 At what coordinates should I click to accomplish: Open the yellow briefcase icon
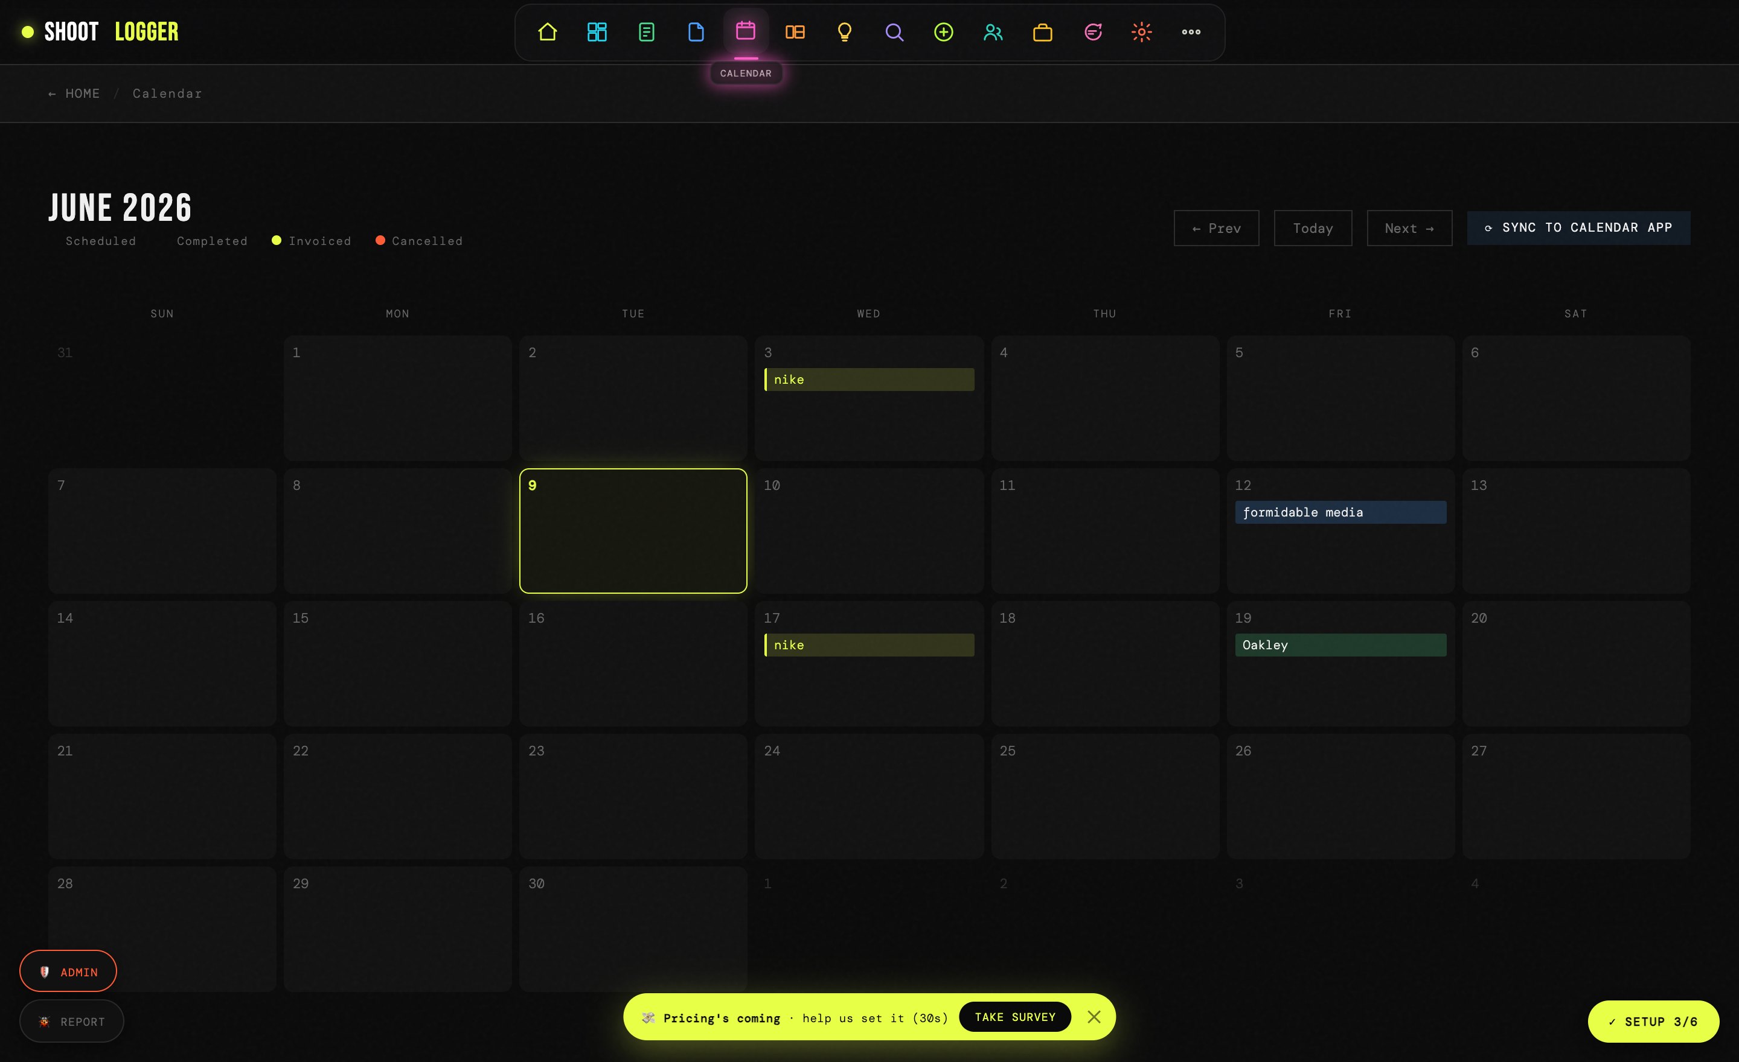pos(1043,32)
